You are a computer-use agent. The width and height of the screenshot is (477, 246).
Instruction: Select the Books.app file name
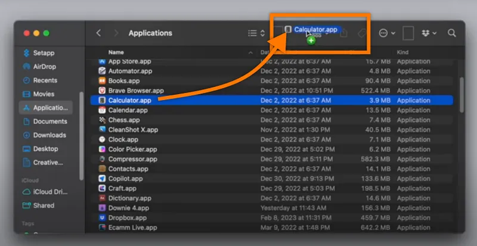[x=124, y=81]
